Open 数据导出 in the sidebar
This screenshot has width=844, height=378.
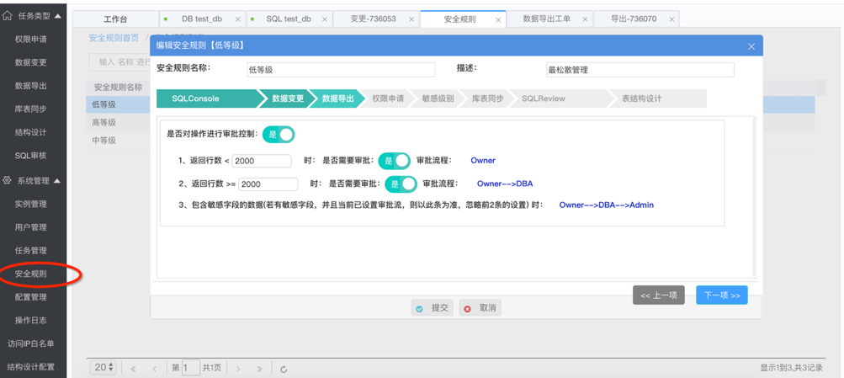point(30,86)
